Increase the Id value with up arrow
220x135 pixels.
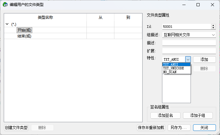point(213,25)
